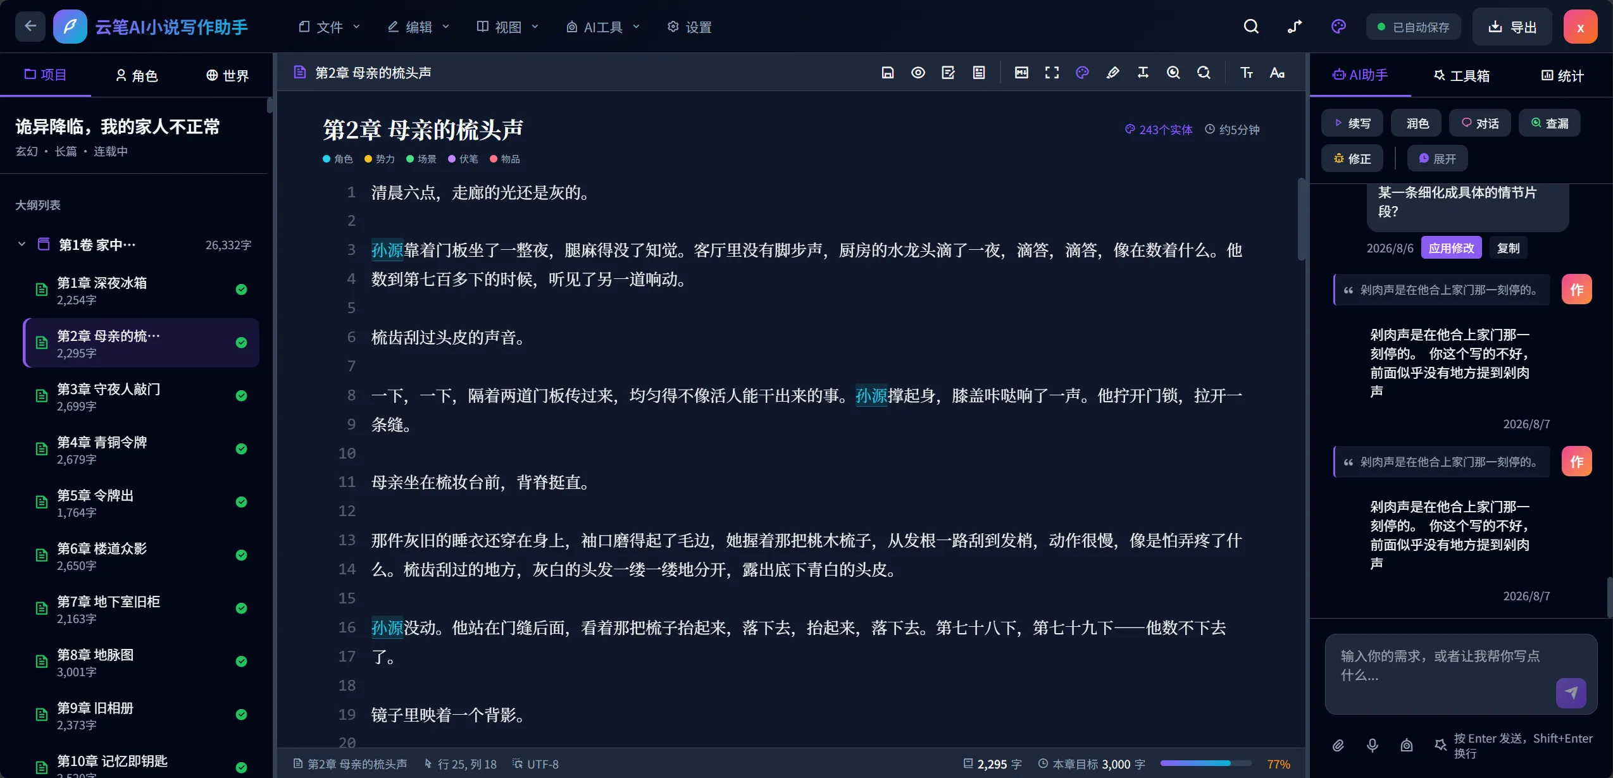Click the microphone voice input icon
This screenshot has width=1613, height=778.
point(1372,746)
